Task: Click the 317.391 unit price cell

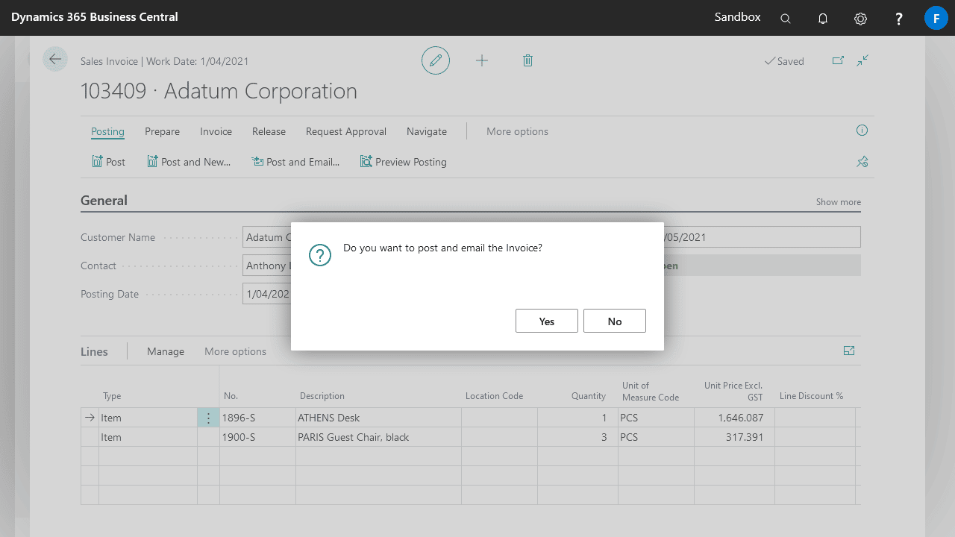Action: pyautogui.click(x=734, y=437)
